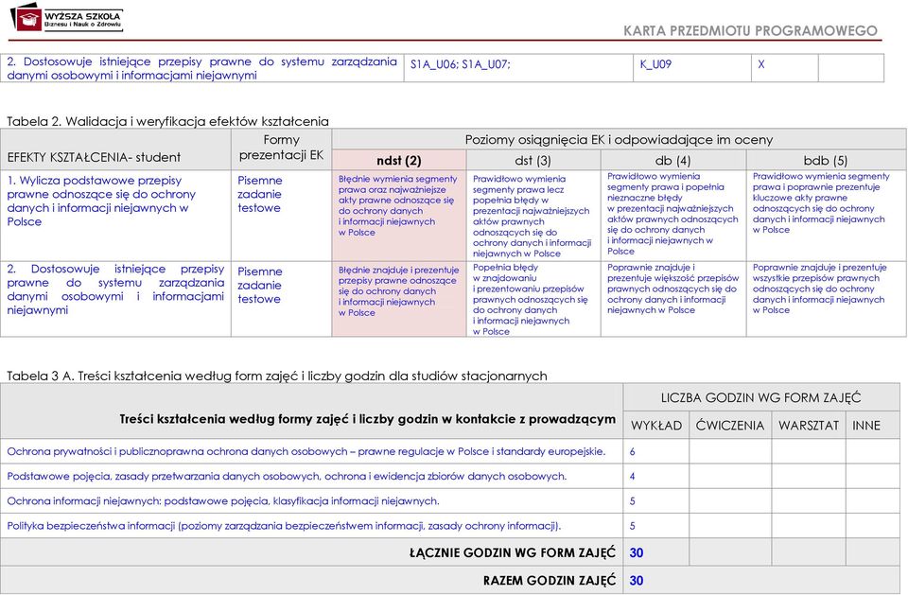Click the 'RAZEM GODZIN ZAJĘĆ' label
Viewport: 908px width, 595px height.
[x=550, y=581]
